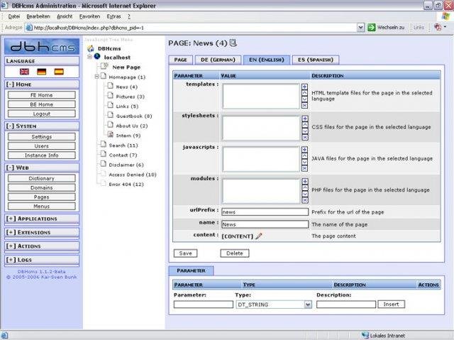454x340 pixels.
Task: Open the Settings button under System
Action: (42, 137)
